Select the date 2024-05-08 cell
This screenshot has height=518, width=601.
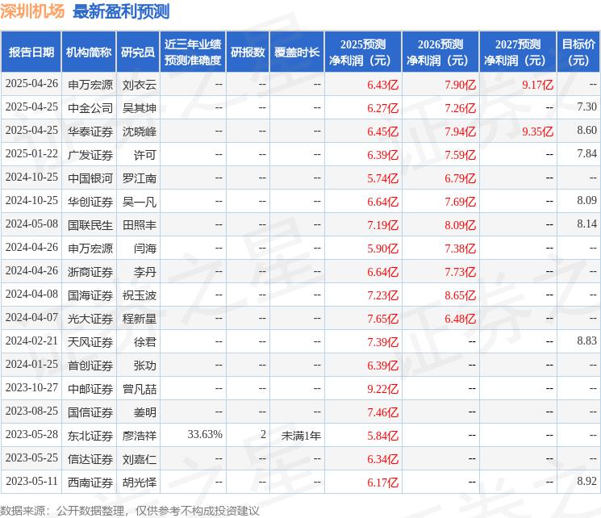tap(31, 224)
